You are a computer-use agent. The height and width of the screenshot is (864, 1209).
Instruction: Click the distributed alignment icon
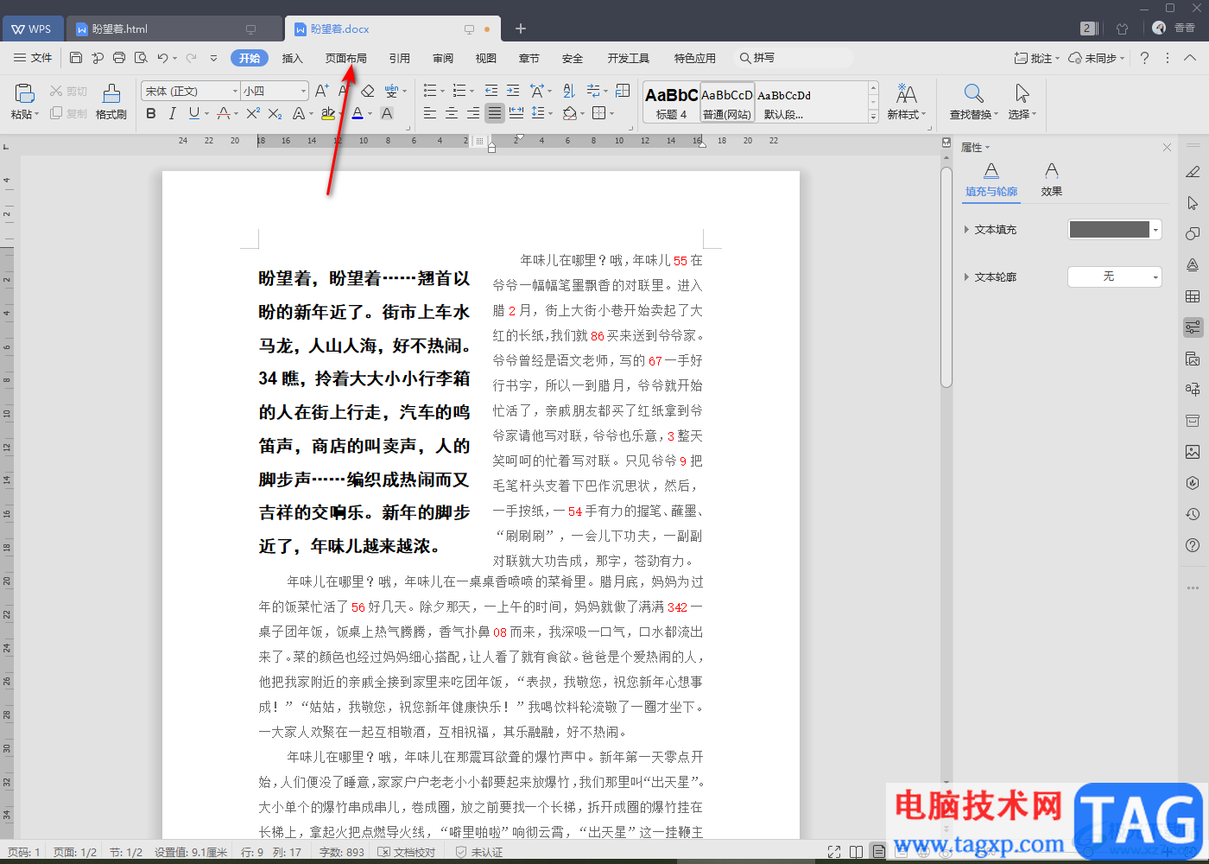click(x=516, y=113)
